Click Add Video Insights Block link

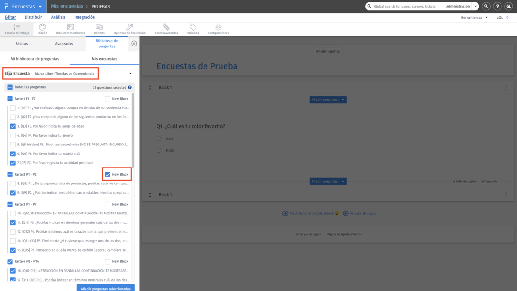click(x=311, y=213)
